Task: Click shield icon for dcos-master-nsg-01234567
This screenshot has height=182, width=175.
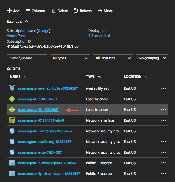Action: pyautogui.click(x=12, y=152)
